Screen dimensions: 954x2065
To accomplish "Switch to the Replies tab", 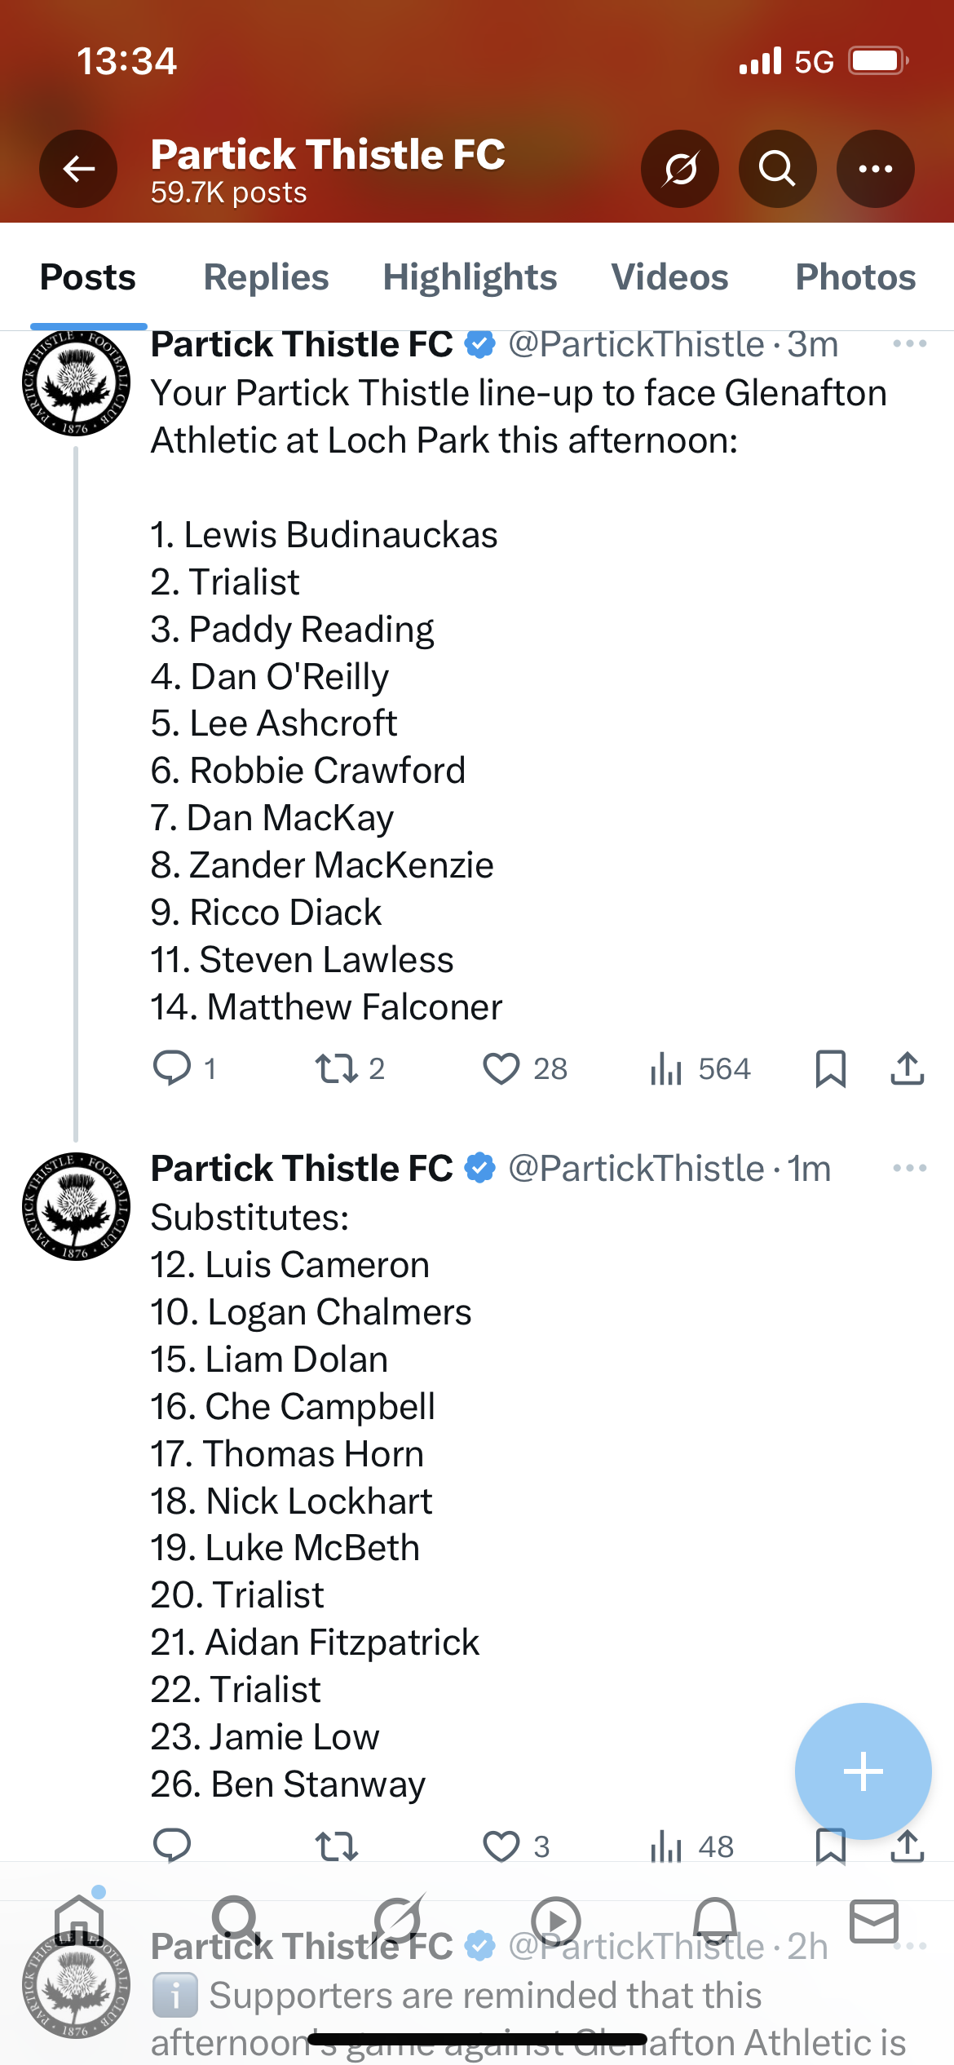I will point(267,277).
